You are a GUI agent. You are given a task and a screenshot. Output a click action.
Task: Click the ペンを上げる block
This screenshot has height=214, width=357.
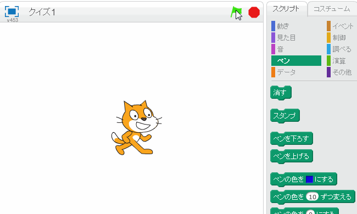pos(292,156)
